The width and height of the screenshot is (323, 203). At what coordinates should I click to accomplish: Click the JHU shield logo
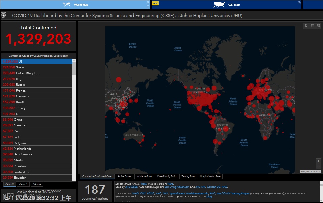(x=3, y=15)
